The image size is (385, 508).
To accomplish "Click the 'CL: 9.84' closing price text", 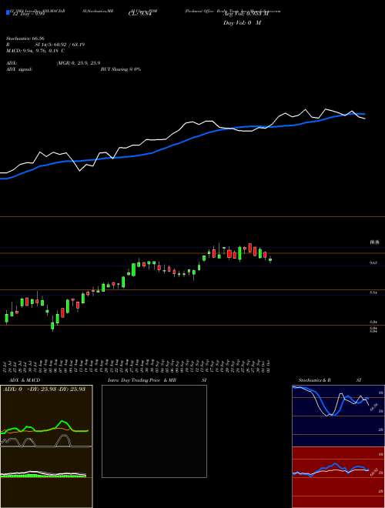I will [x=140, y=15].
